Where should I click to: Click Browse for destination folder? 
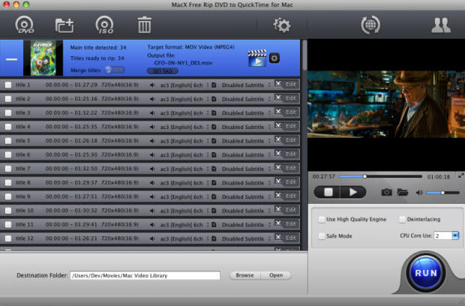coord(244,275)
